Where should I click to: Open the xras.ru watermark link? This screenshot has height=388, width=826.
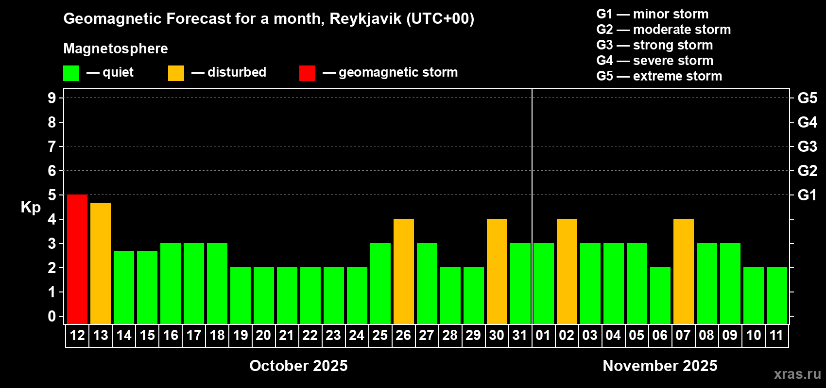797,374
